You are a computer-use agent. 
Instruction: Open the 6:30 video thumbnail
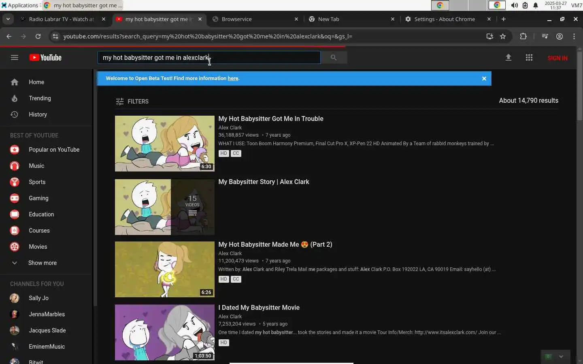[165, 144]
